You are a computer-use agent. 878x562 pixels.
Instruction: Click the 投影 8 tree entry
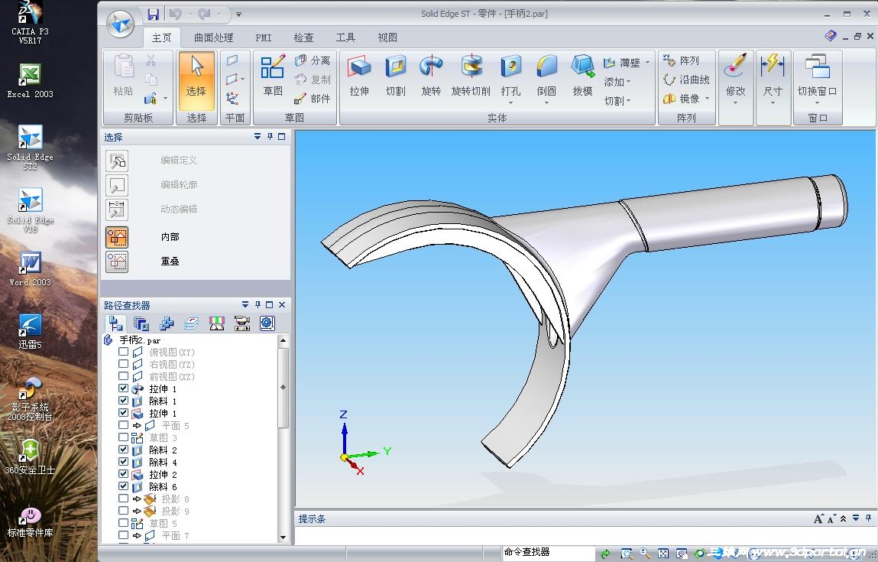point(175,499)
